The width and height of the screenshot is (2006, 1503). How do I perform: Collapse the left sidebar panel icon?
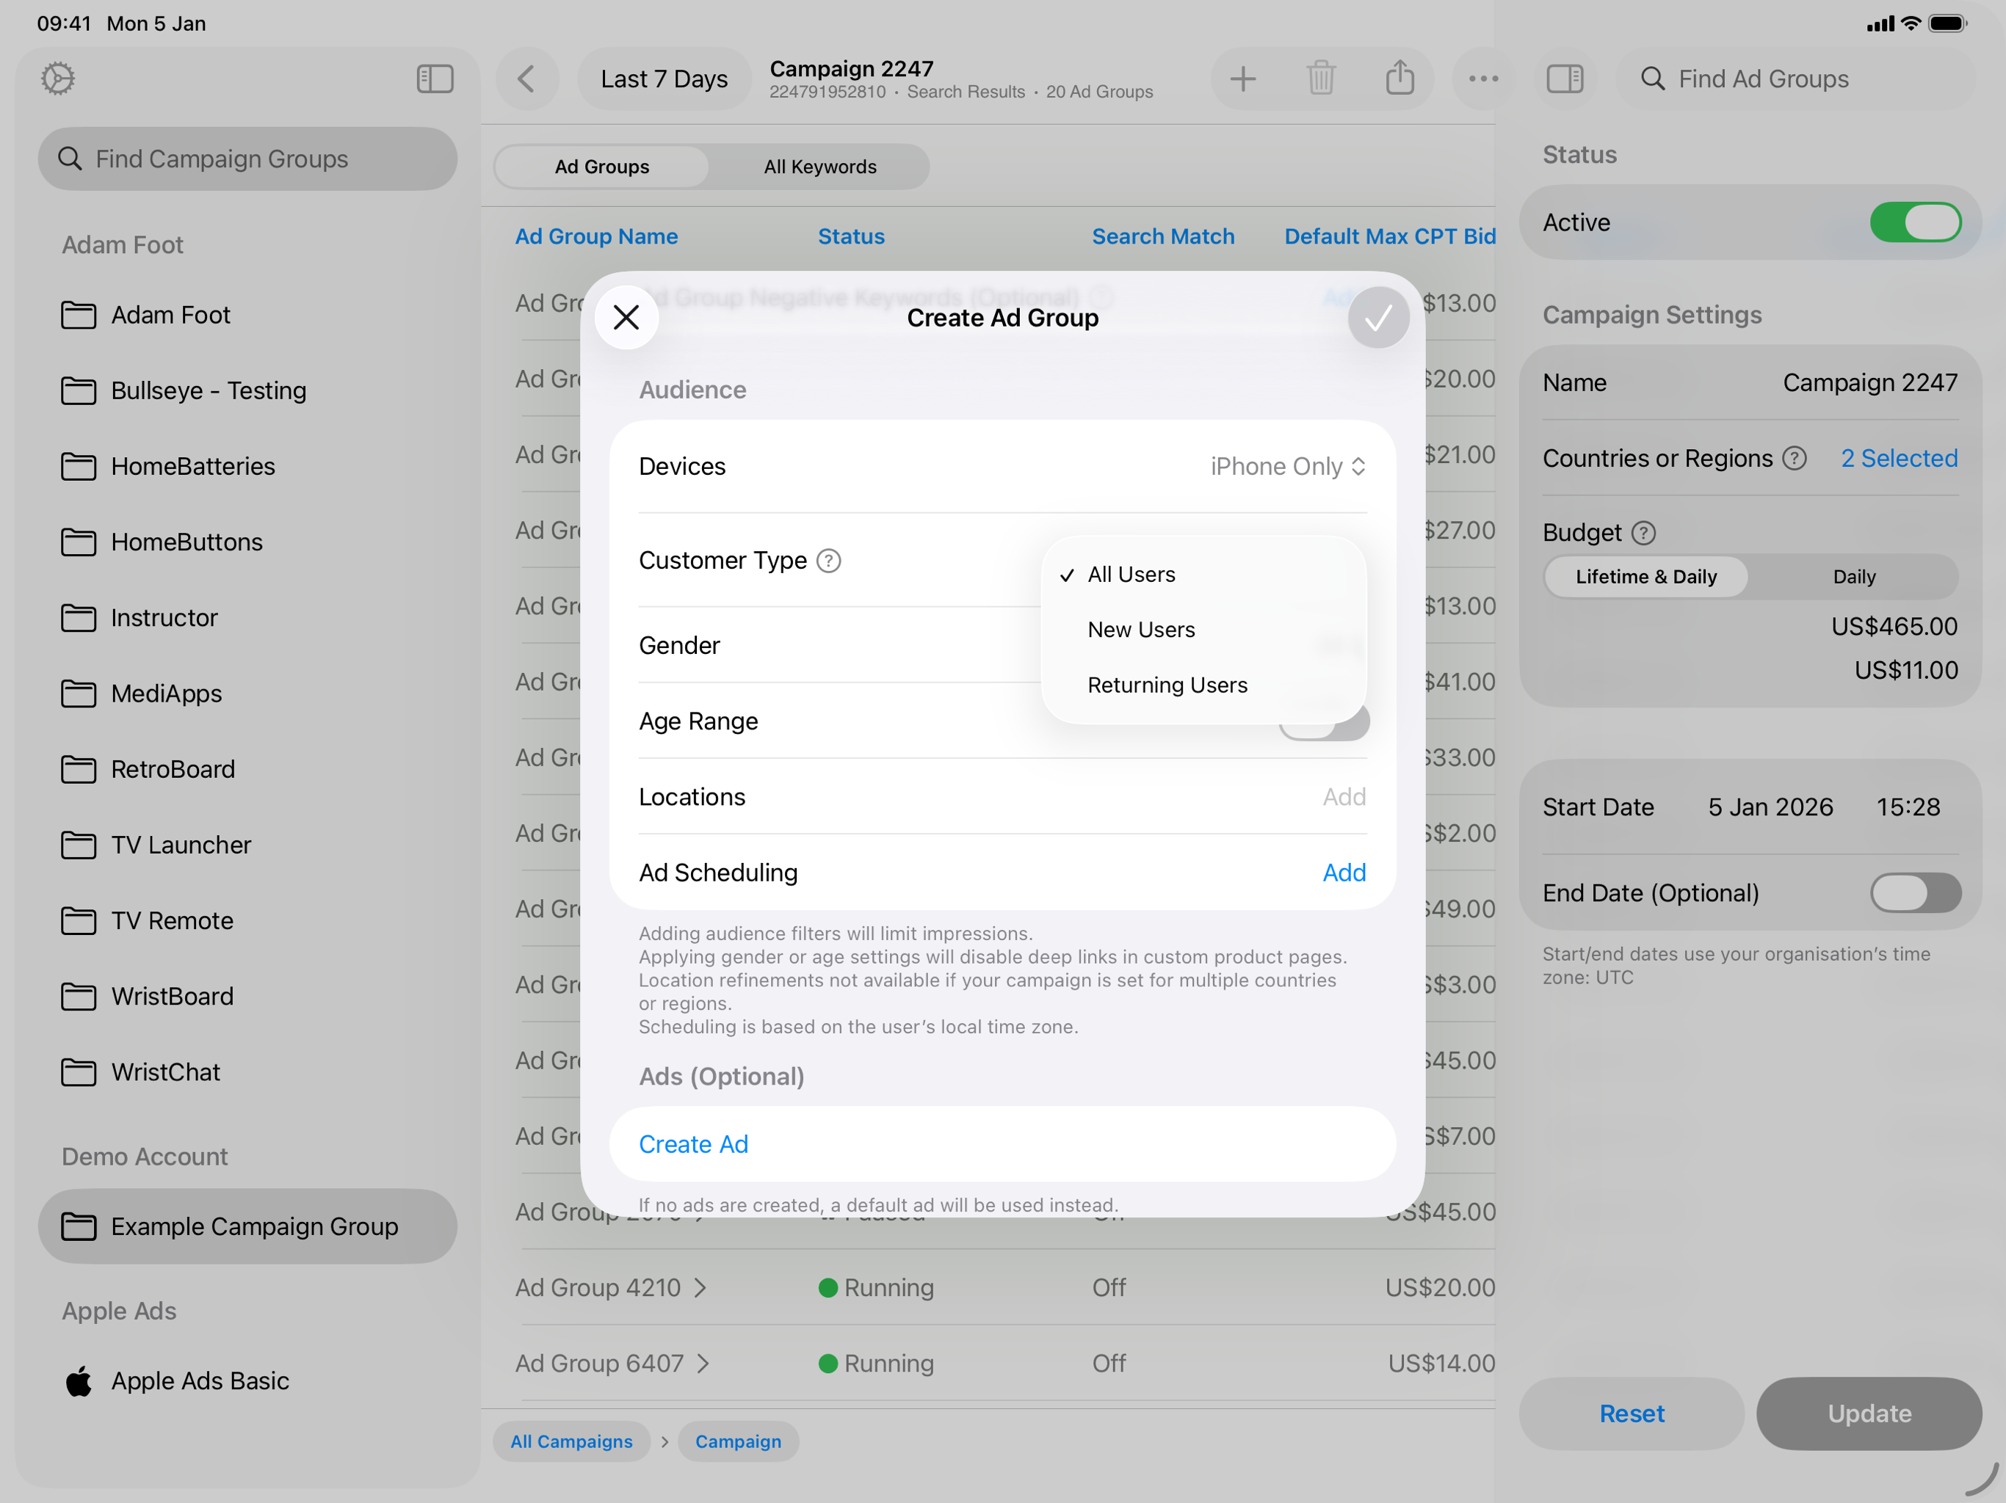click(435, 79)
